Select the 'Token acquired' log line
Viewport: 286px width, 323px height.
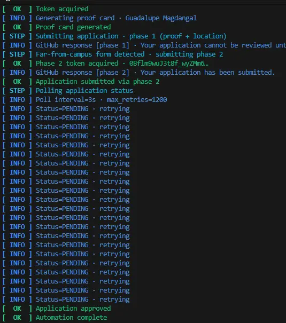tap(45, 9)
